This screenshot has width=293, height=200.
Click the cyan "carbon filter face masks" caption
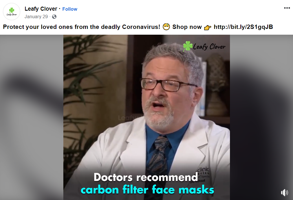tap(147, 190)
